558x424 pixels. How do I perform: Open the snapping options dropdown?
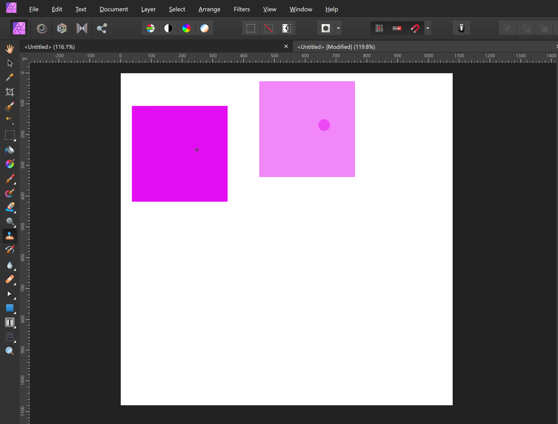click(427, 28)
